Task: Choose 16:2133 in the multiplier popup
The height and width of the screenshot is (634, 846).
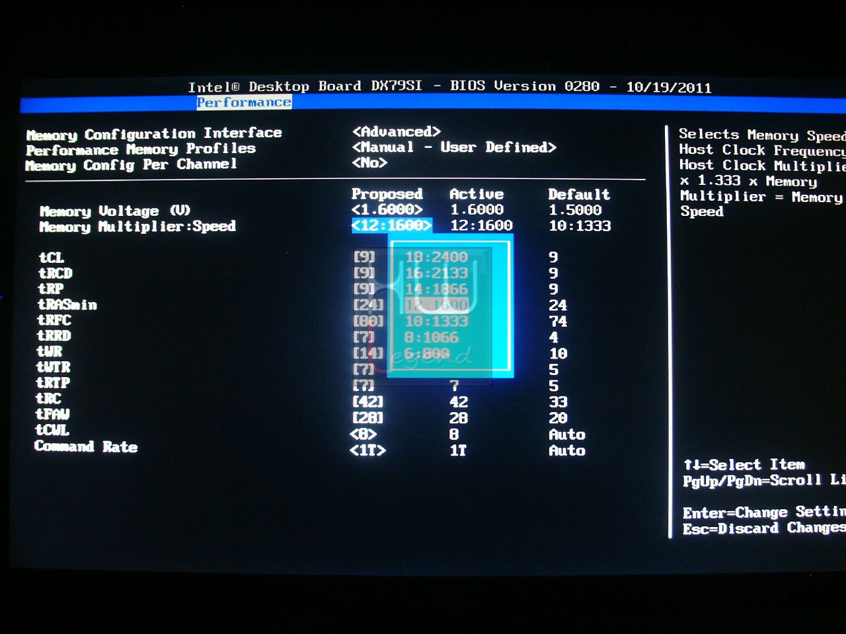Action: click(x=436, y=273)
